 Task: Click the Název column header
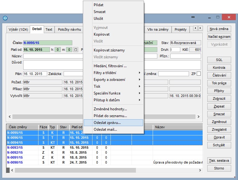[178, 127]
